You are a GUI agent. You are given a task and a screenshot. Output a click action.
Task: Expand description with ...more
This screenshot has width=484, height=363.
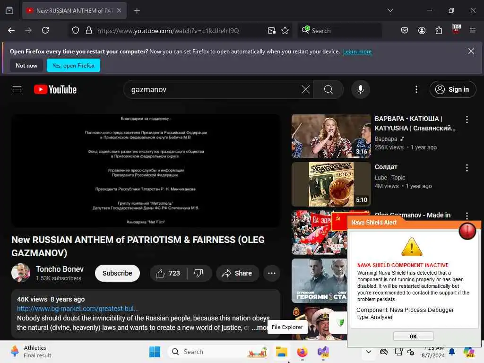click(x=259, y=328)
